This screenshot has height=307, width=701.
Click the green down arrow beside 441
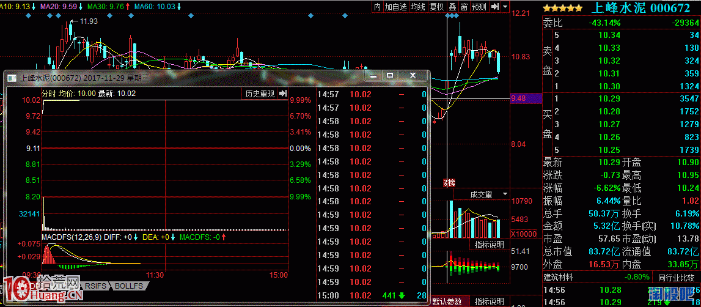[x=402, y=295]
